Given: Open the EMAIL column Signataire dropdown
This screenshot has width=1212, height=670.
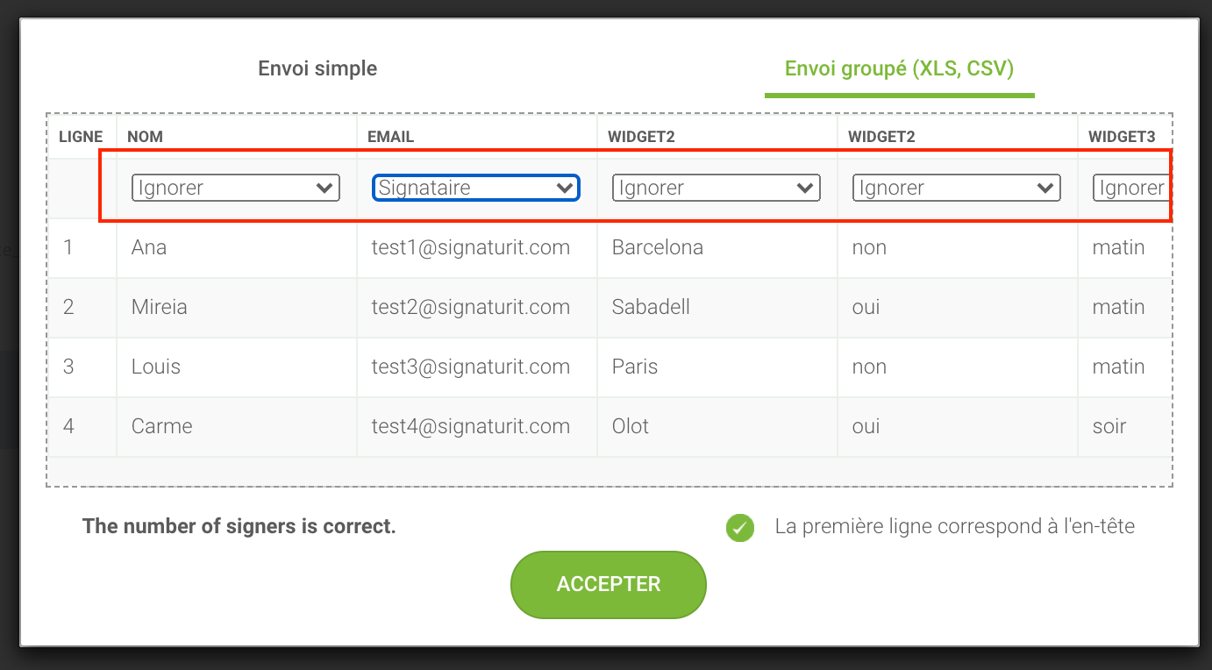Looking at the screenshot, I should (476, 188).
